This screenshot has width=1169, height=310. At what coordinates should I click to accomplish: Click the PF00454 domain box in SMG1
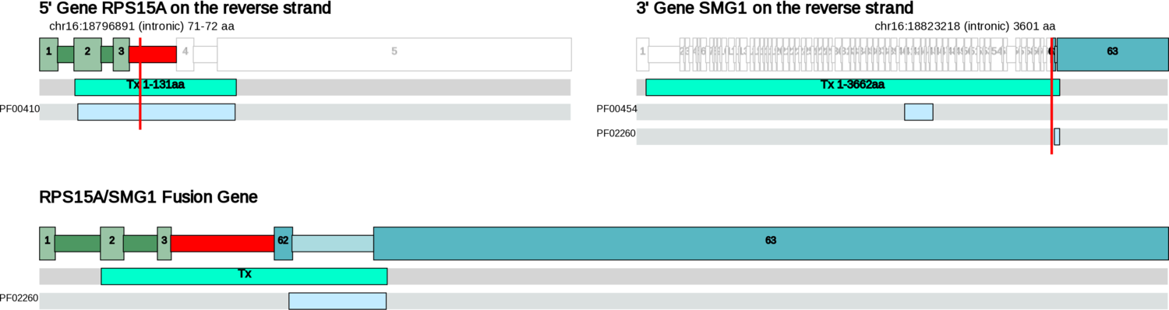coord(919,112)
